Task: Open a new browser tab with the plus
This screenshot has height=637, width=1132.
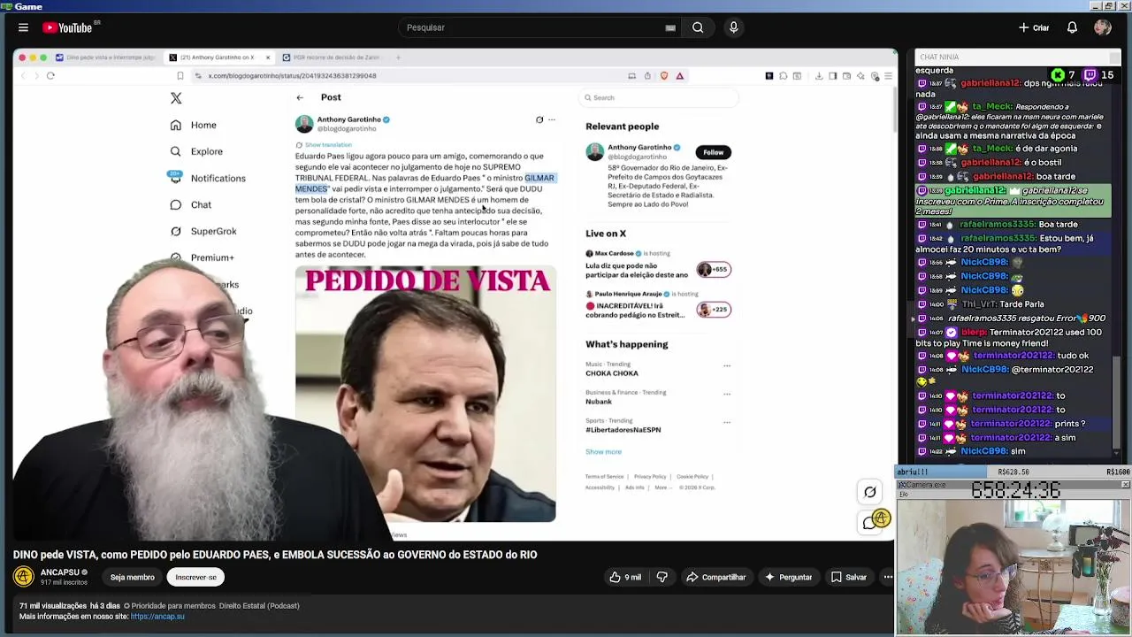Action: click(x=398, y=58)
